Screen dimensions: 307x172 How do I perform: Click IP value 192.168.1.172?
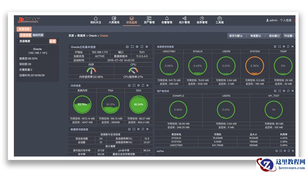tap(100, 52)
